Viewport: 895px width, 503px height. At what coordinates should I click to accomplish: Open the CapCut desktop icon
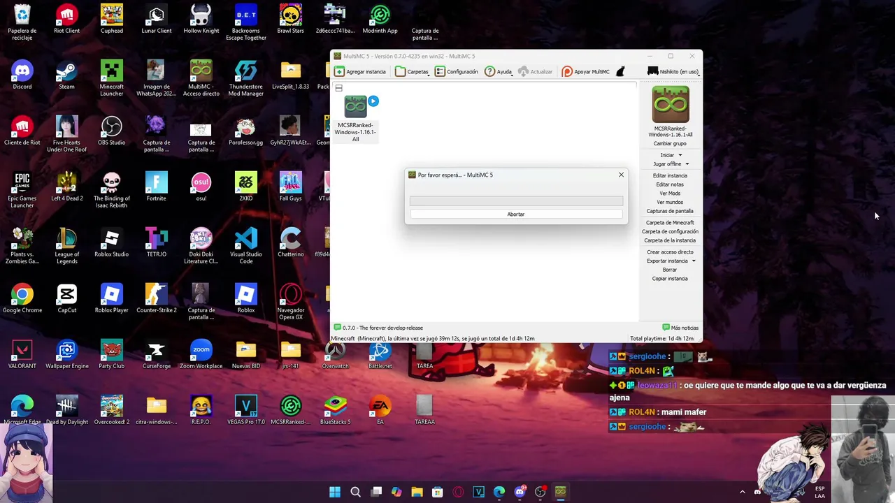[67, 299]
